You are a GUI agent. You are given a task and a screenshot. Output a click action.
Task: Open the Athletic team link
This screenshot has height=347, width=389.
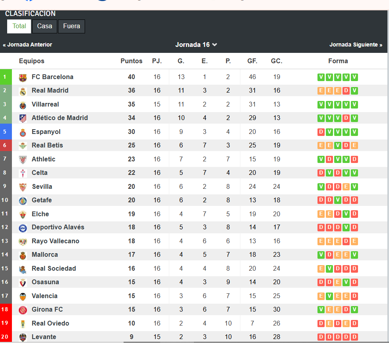pos(43,159)
